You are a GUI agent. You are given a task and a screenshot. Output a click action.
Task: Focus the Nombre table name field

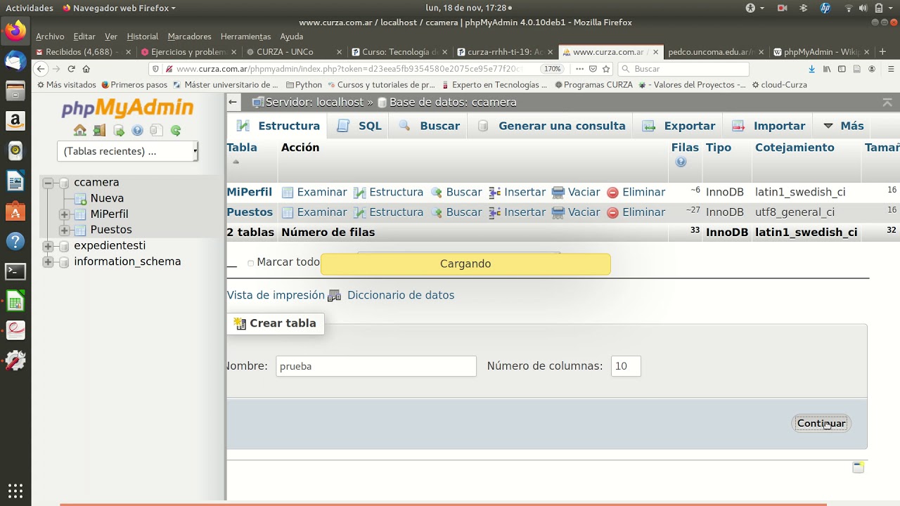point(376,366)
